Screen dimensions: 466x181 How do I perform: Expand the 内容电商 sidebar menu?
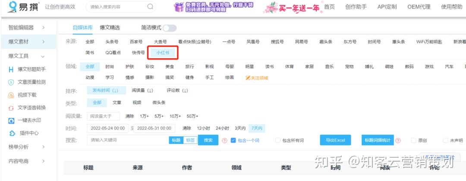[x=28, y=161]
